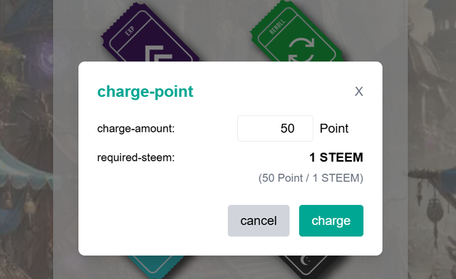Click the square emblem on EXP ticket

[158, 53]
